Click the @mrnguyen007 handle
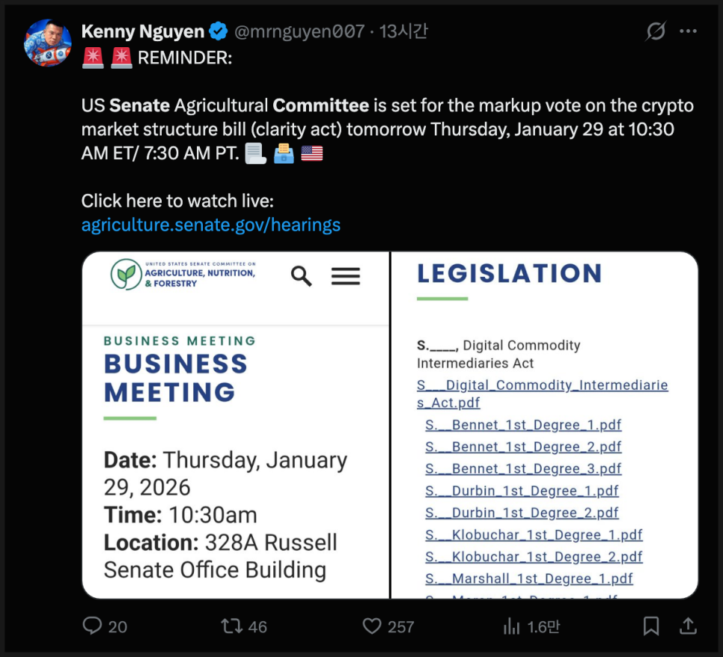Viewport: 723px width, 657px height. pyautogui.click(x=299, y=31)
